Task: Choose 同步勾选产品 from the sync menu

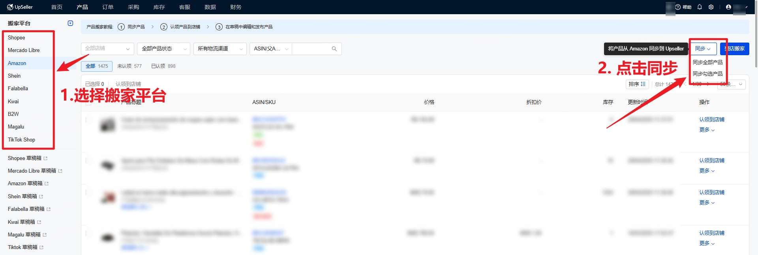Action: coord(708,74)
